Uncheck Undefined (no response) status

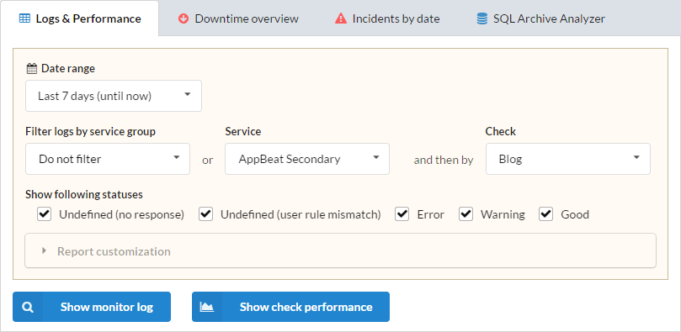(45, 214)
